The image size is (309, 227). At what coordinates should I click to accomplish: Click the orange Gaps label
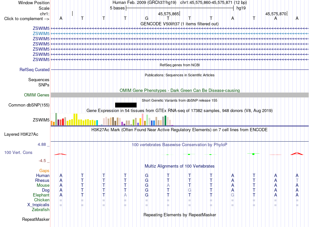pyautogui.click(x=44, y=171)
